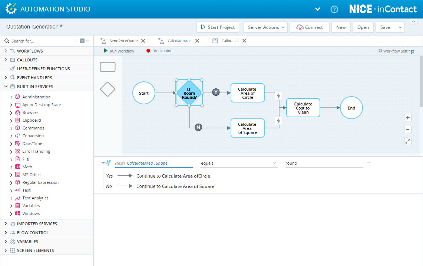This screenshot has height=266, width=423.
Task: Expand canvas to full screen
Action: (408, 141)
